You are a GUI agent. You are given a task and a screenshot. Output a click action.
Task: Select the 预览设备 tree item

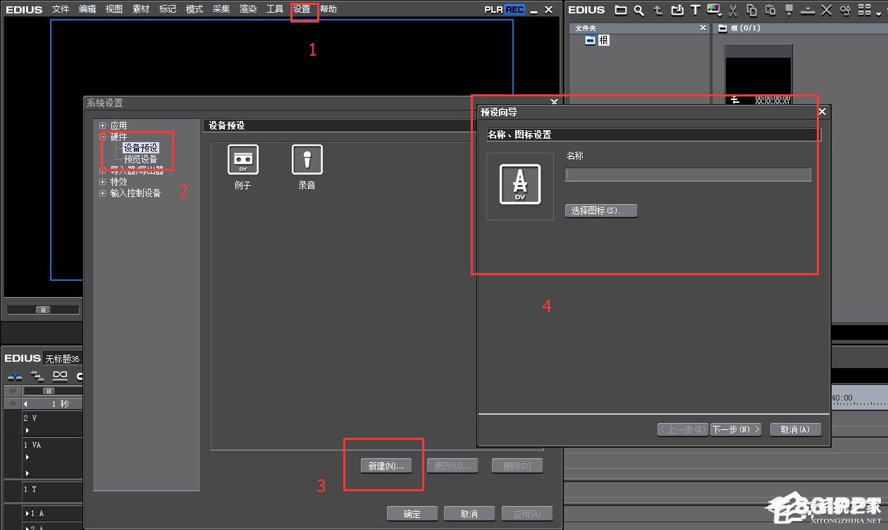(141, 160)
